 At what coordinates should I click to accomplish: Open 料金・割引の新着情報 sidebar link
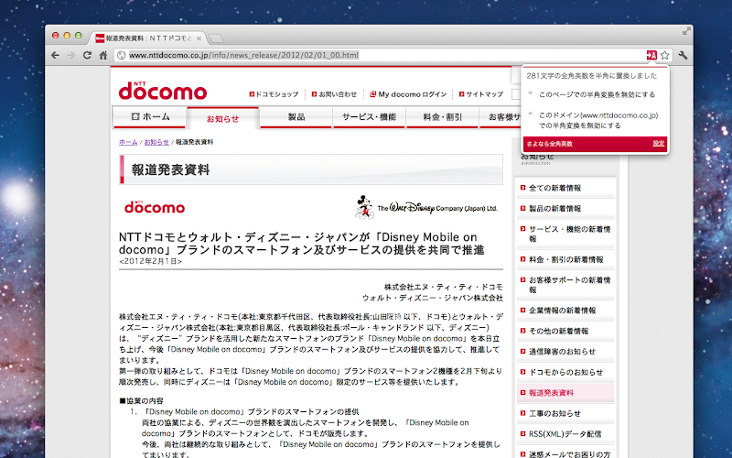(565, 259)
